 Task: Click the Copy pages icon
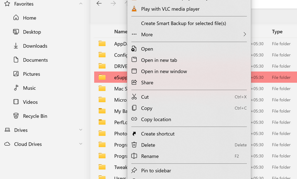point(134,108)
